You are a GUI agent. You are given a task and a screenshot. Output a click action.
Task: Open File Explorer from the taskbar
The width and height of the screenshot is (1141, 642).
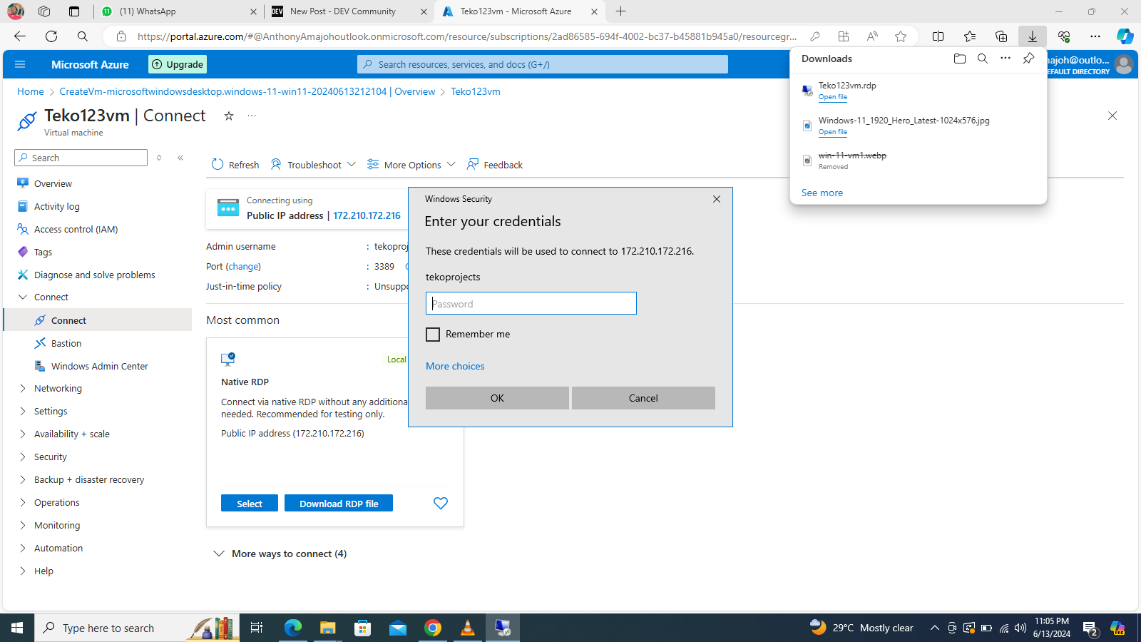point(327,628)
